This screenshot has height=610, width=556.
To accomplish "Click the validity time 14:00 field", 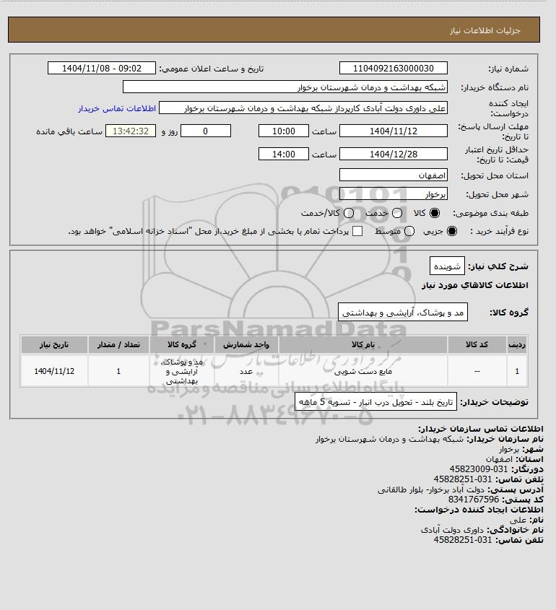I will click(284, 154).
